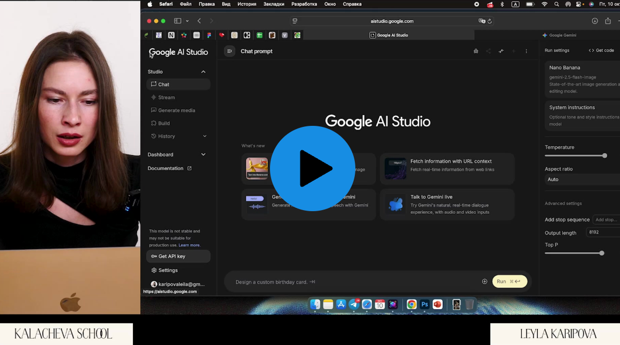Click the Safari downloads icon
Screen dimensions: 620x345
click(595, 21)
